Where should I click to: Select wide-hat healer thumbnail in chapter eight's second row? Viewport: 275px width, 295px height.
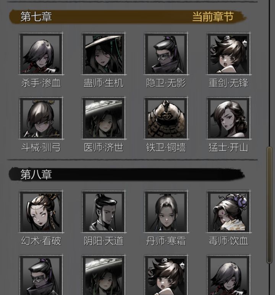point(104,275)
